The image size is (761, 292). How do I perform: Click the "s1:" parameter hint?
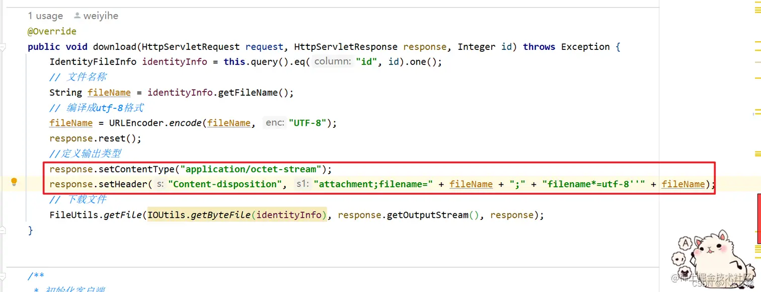tap(302, 184)
